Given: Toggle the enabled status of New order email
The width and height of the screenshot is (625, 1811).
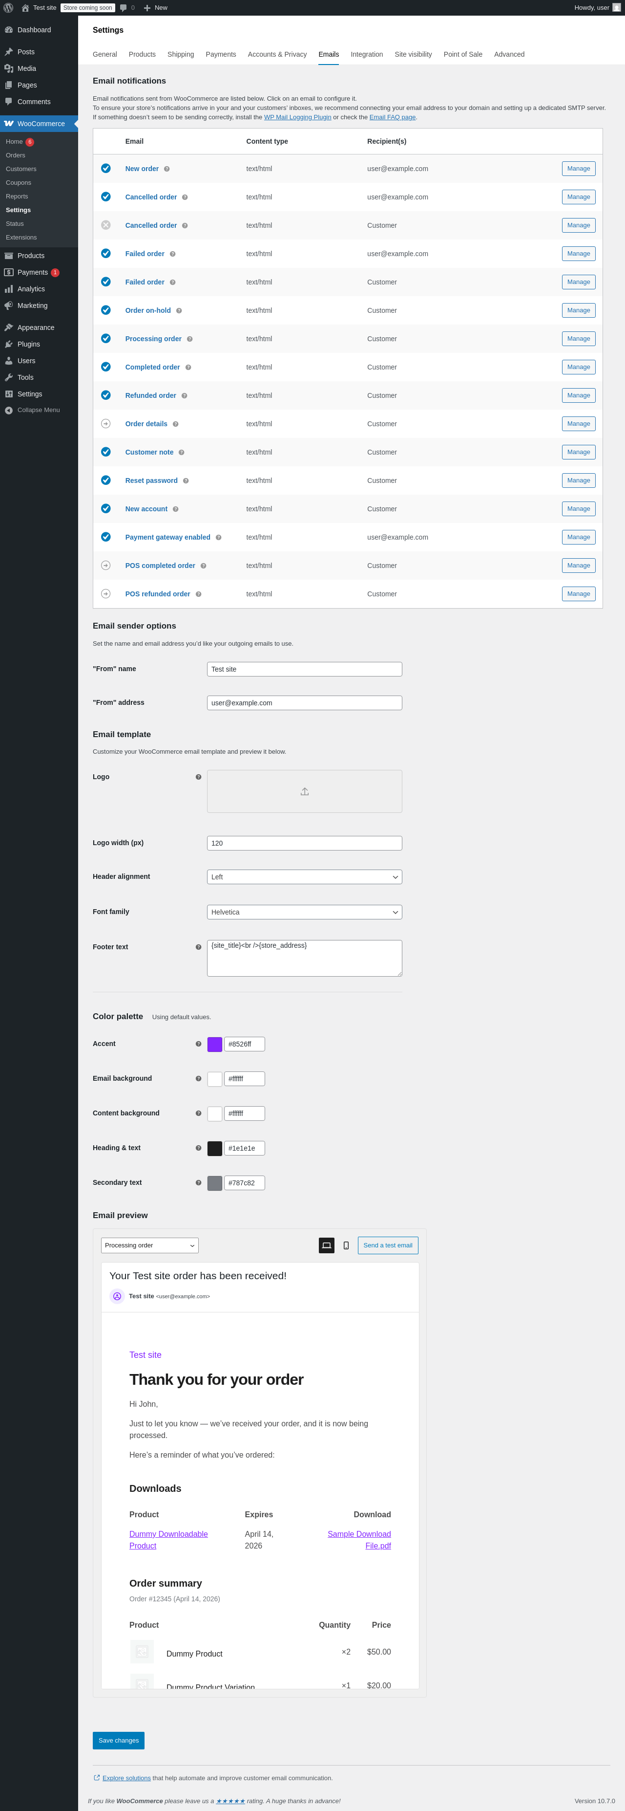Looking at the screenshot, I should (x=106, y=169).
